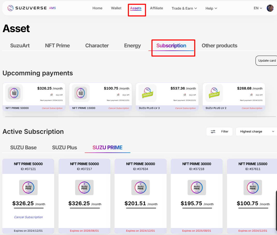This screenshot has width=277, height=235.
Task: Cancel subscription on NFT PRIME 50000 #37121 card
Action: [29, 217]
